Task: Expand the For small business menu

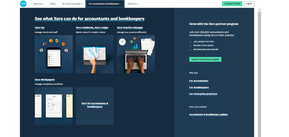Action: 72,4
